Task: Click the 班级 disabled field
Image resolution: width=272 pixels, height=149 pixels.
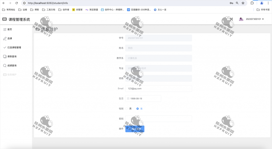Action: click(x=159, y=78)
